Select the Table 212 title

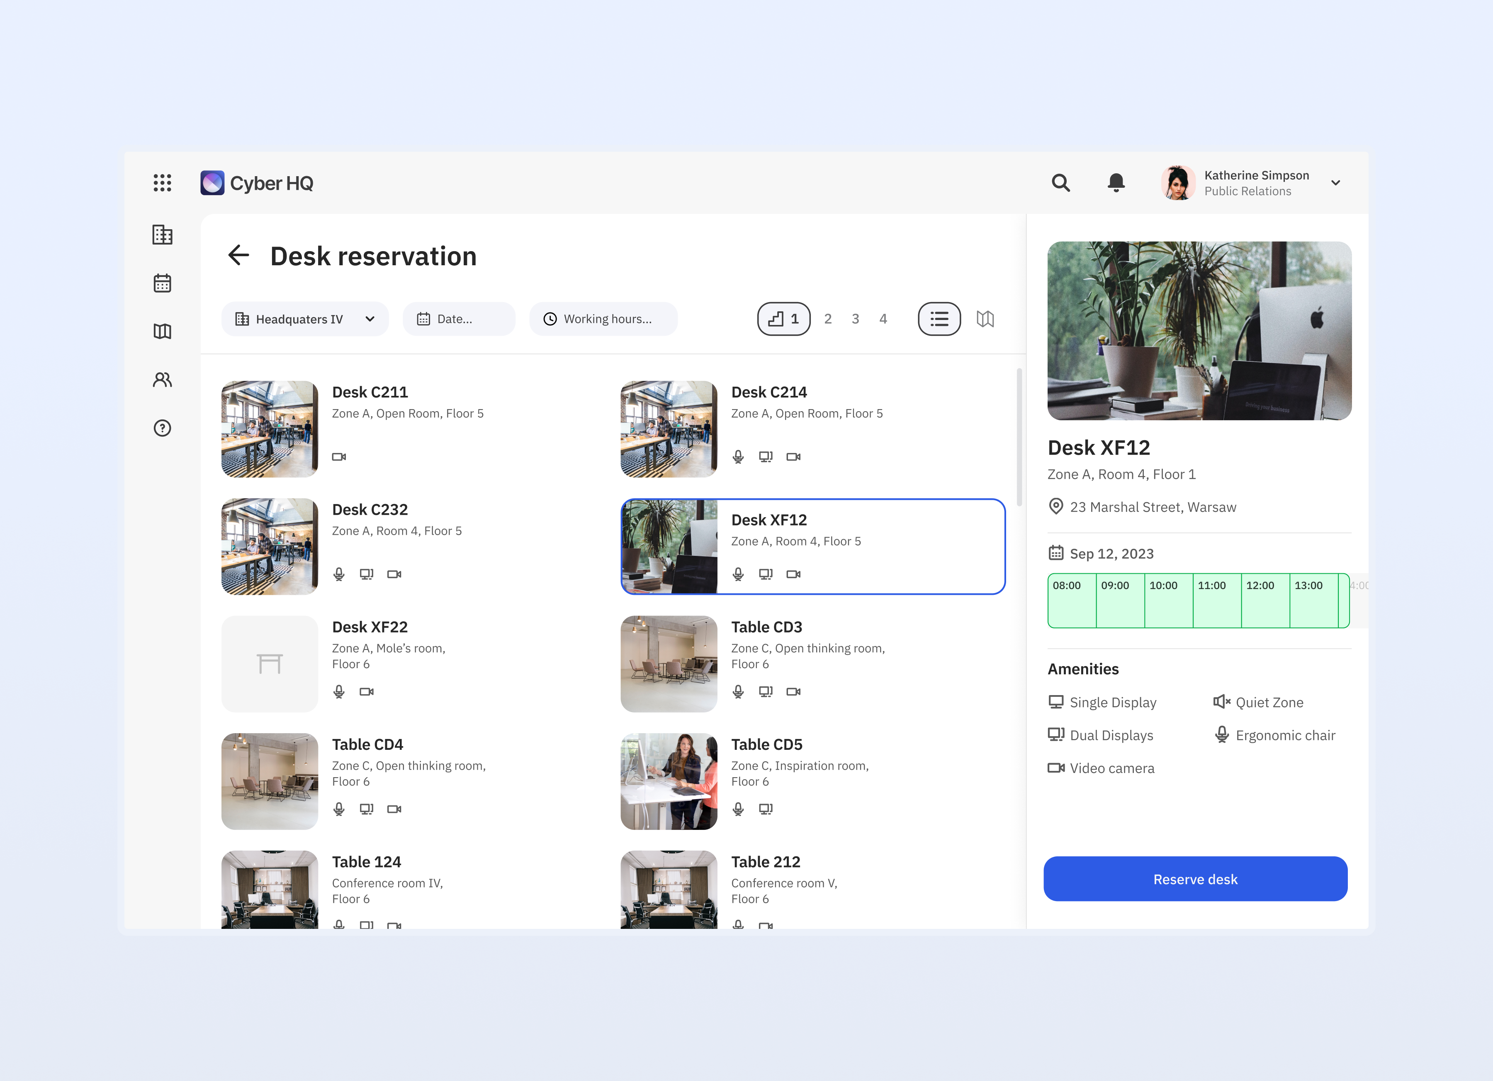point(766,862)
